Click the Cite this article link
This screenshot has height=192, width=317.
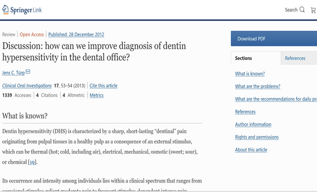[x=104, y=85]
